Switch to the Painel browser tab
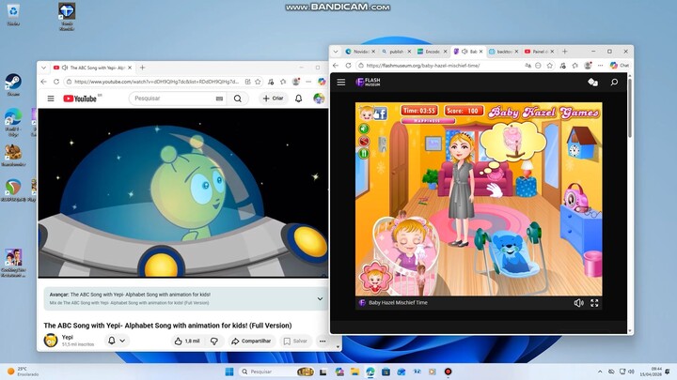The image size is (677, 380). (539, 52)
